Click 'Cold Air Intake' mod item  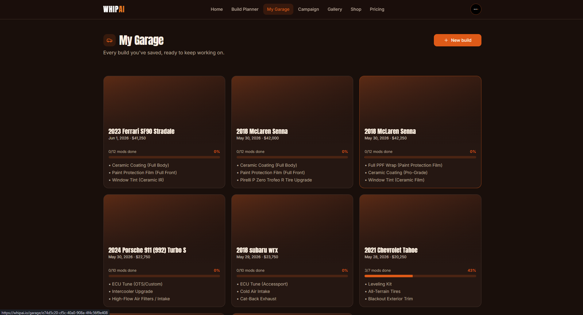[255, 291]
